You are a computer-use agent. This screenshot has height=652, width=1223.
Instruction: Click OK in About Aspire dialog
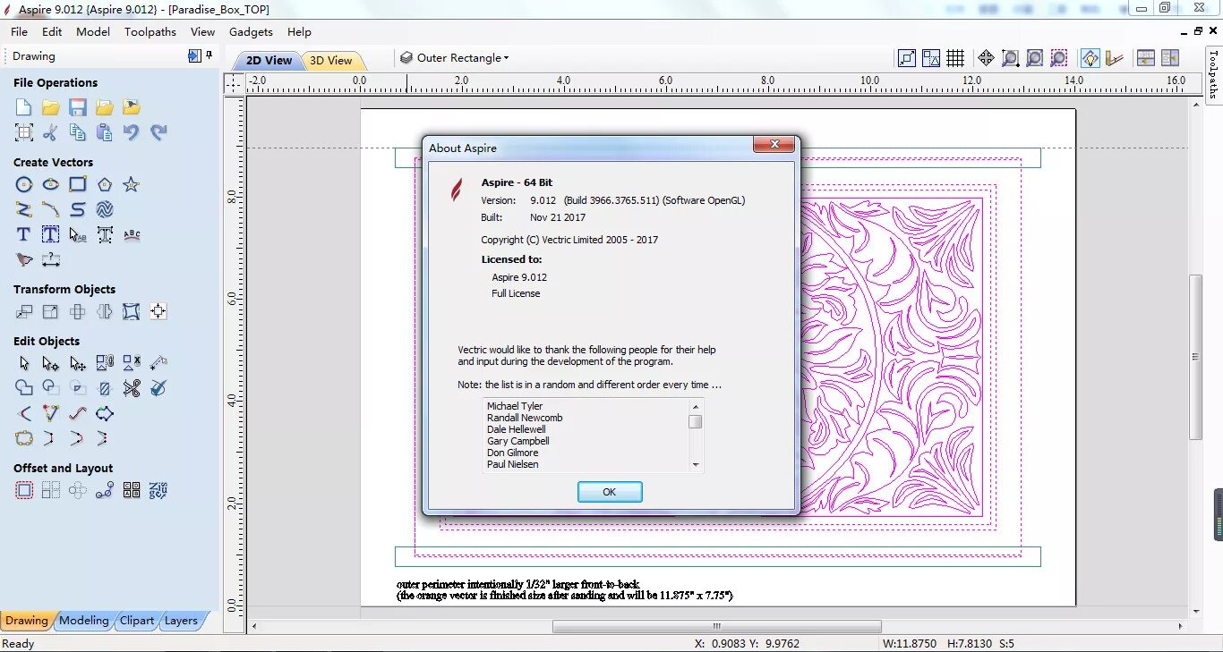(610, 492)
